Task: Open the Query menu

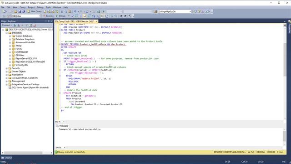Action: [x=22, y=7]
